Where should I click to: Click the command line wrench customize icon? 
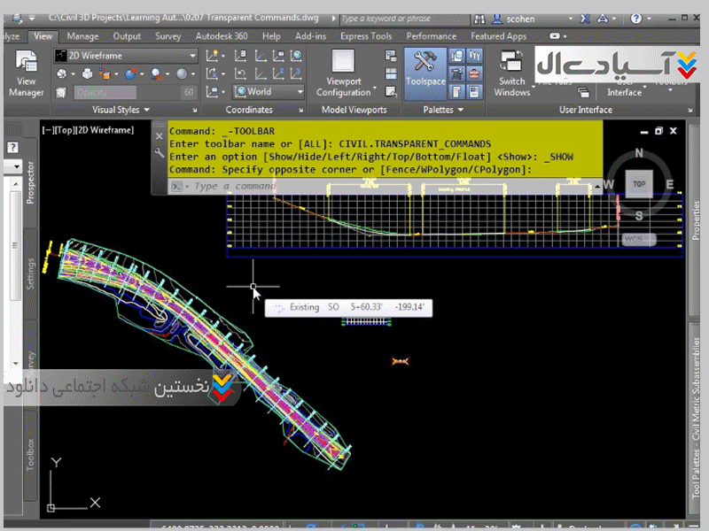point(160,153)
